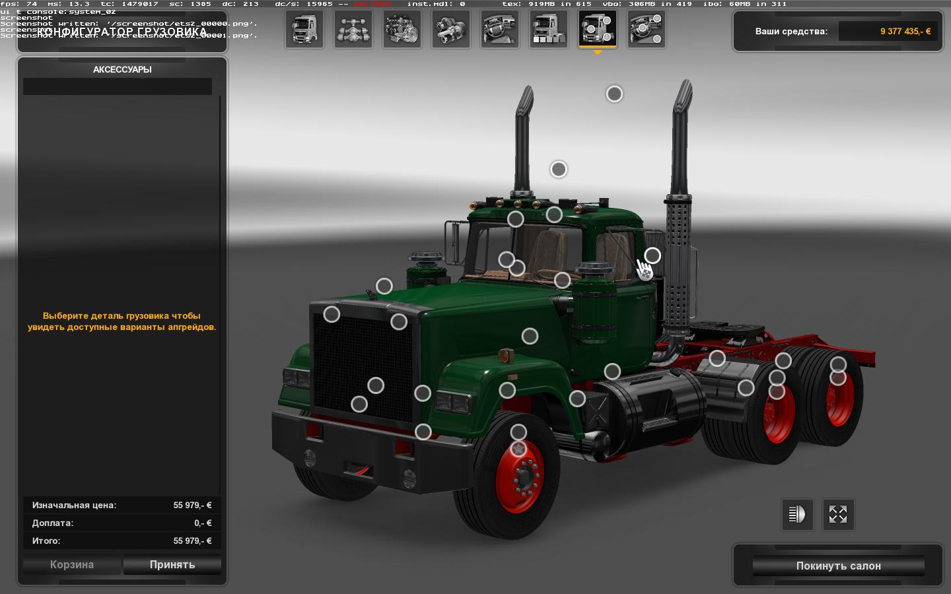Click the Ваши средства balance display
Image resolution: width=951 pixels, height=594 pixels.
pyautogui.click(x=888, y=31)
